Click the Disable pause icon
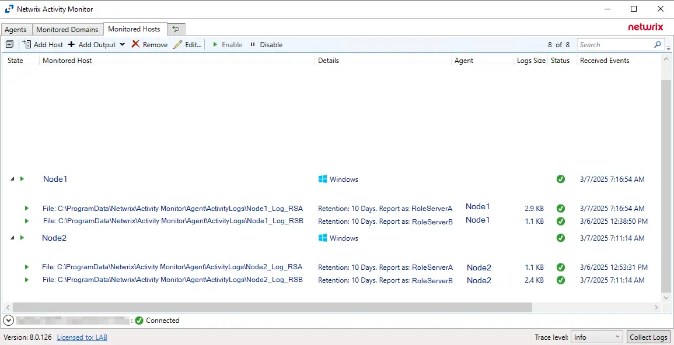This screenshot has width=674, height=345. [252, 44]
